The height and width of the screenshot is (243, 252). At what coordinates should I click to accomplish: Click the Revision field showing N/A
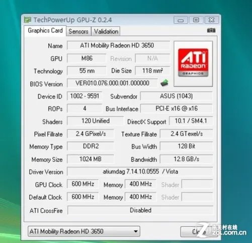[152, 58]
